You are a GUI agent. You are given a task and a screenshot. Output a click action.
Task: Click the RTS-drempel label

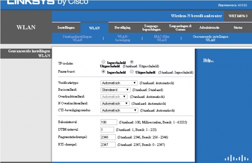pos(68,144)
